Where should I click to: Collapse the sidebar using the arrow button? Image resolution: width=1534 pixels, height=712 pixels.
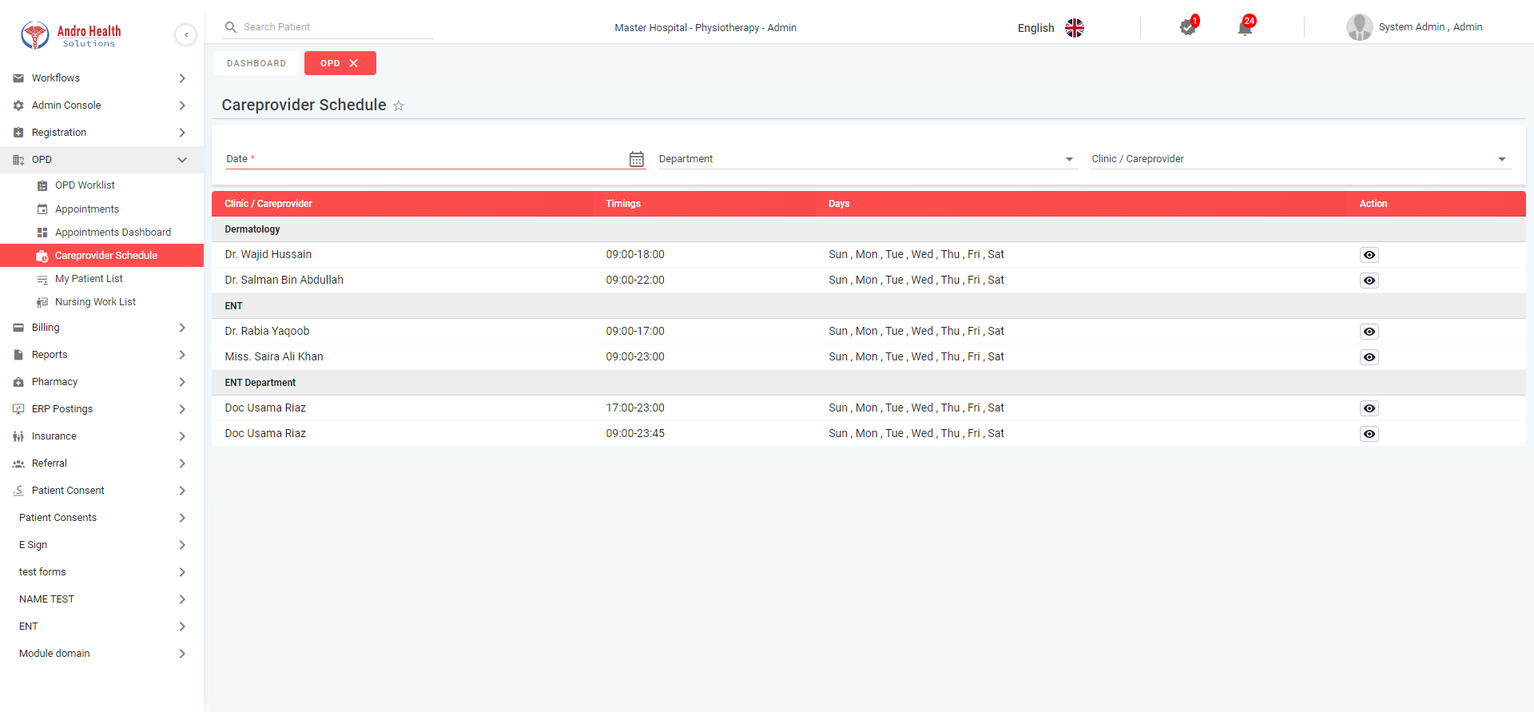185,34
